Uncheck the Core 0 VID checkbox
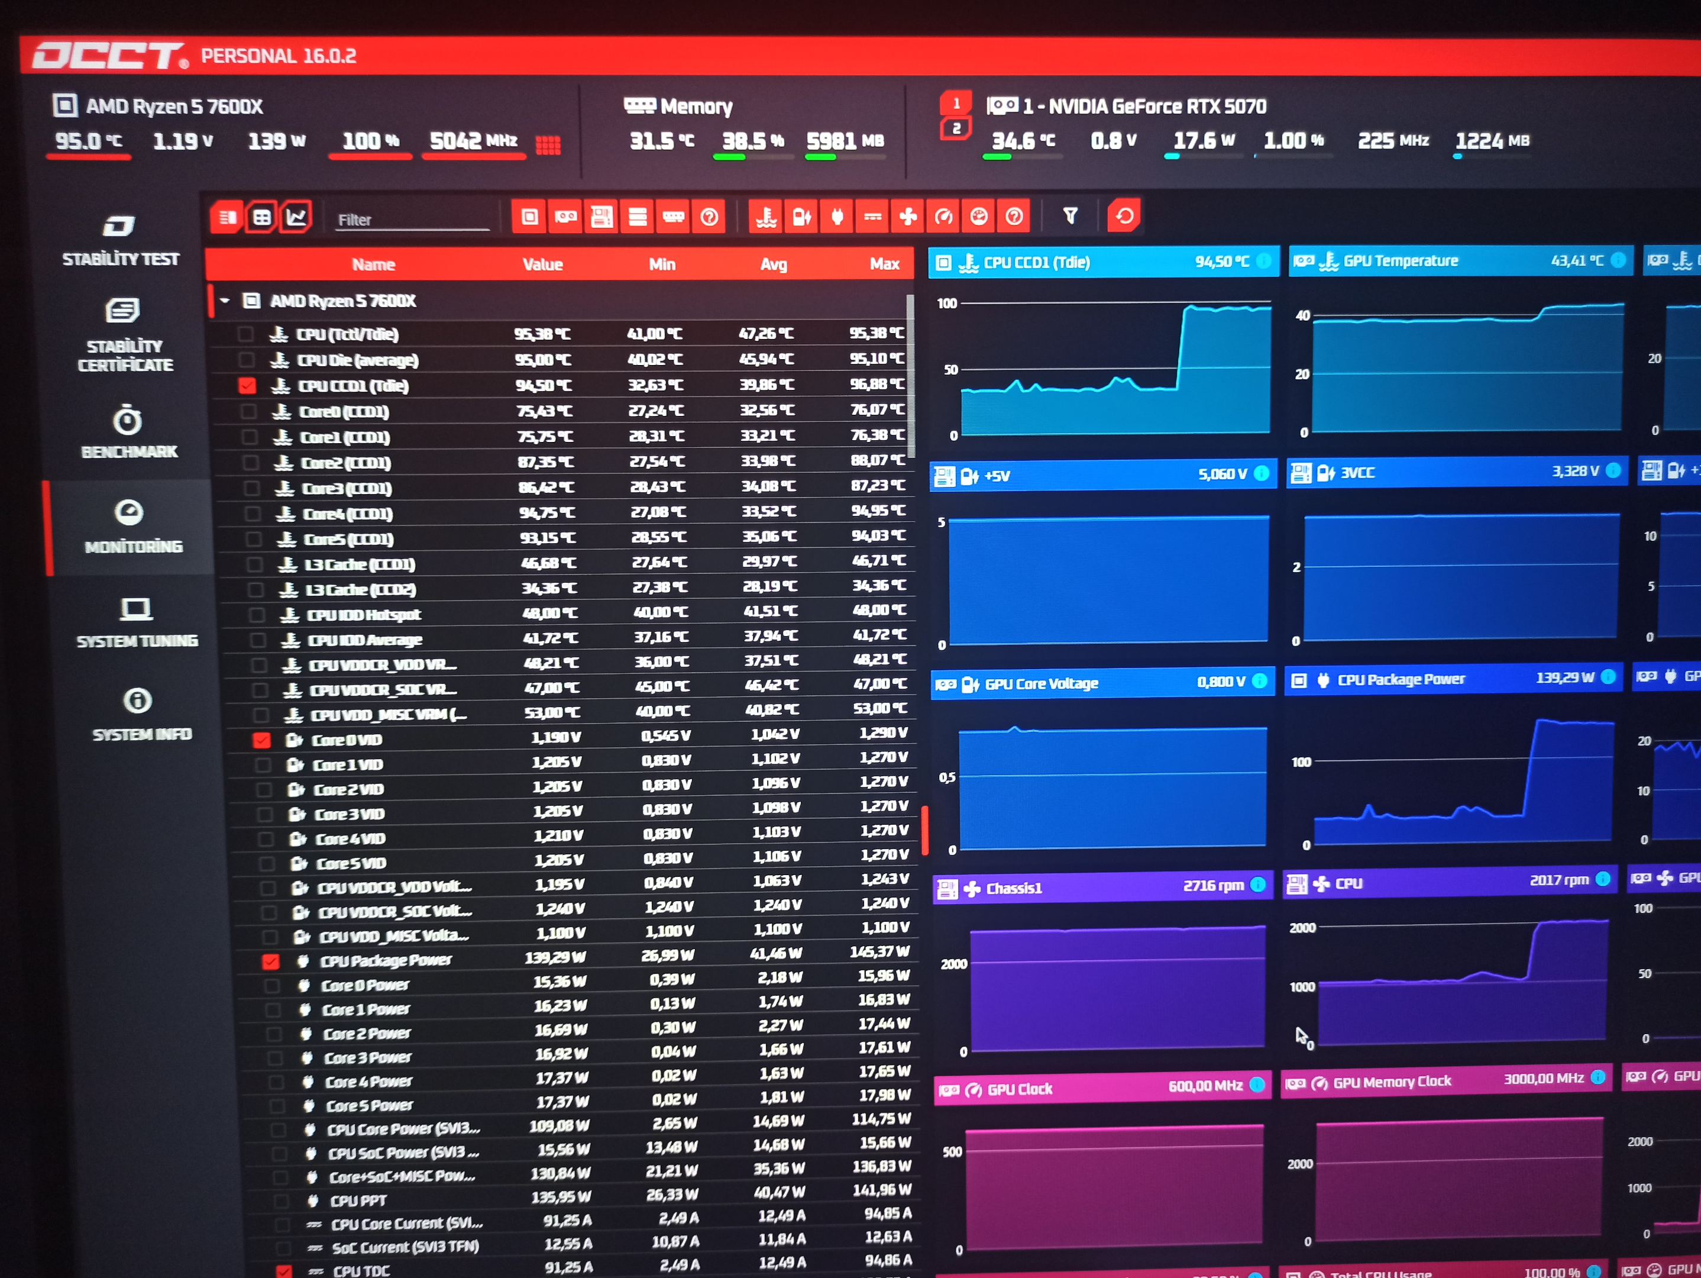The image size is (1701, 1278). pos(261,740)
